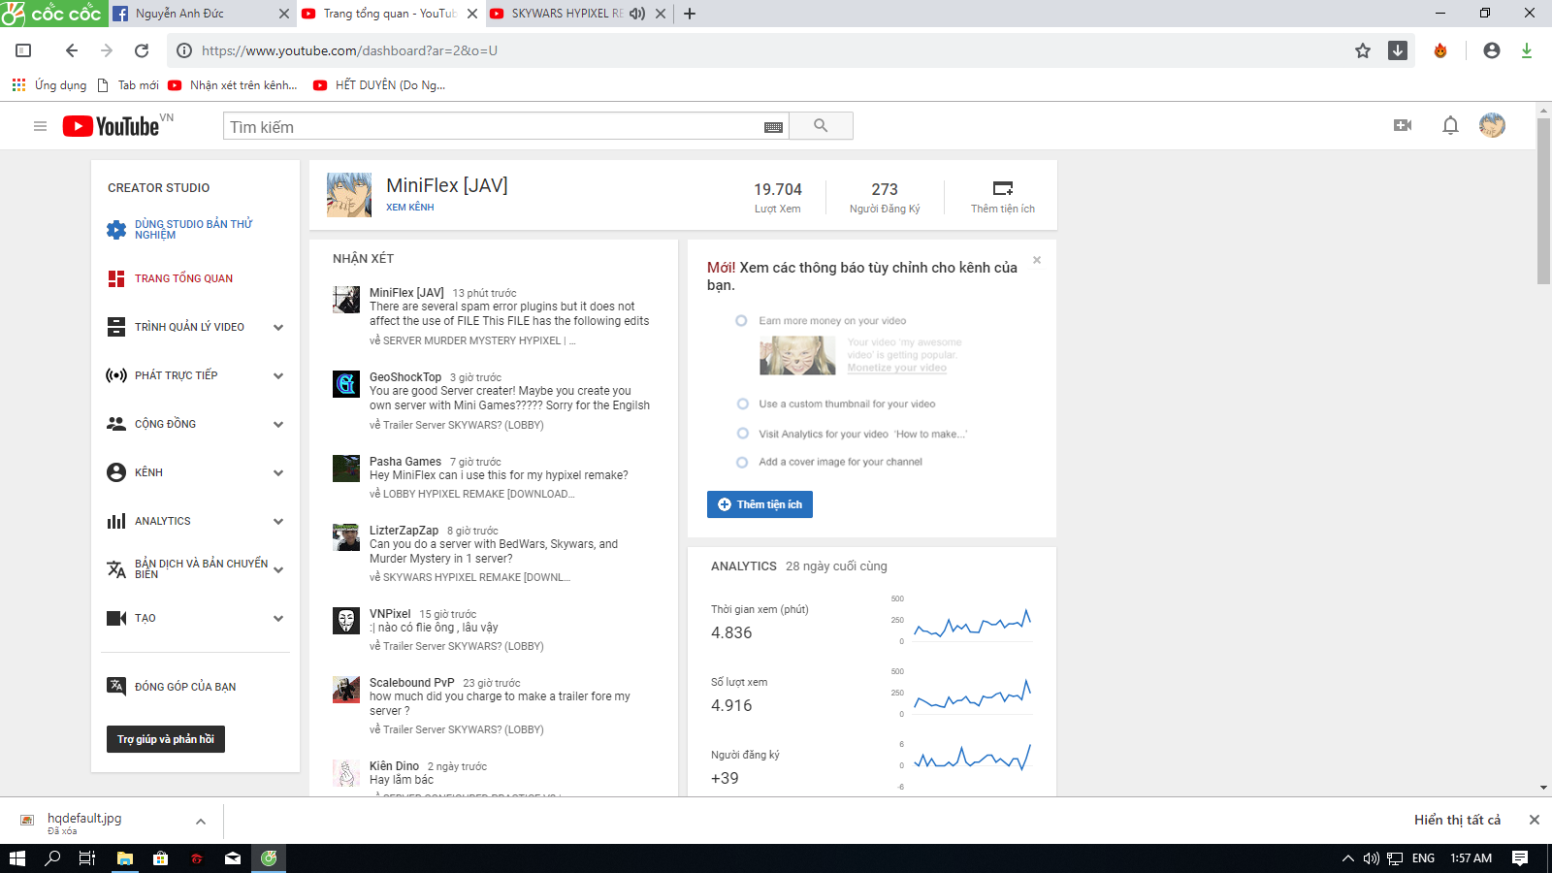Select Add a cover image radio option

click(x=742, y=463)
